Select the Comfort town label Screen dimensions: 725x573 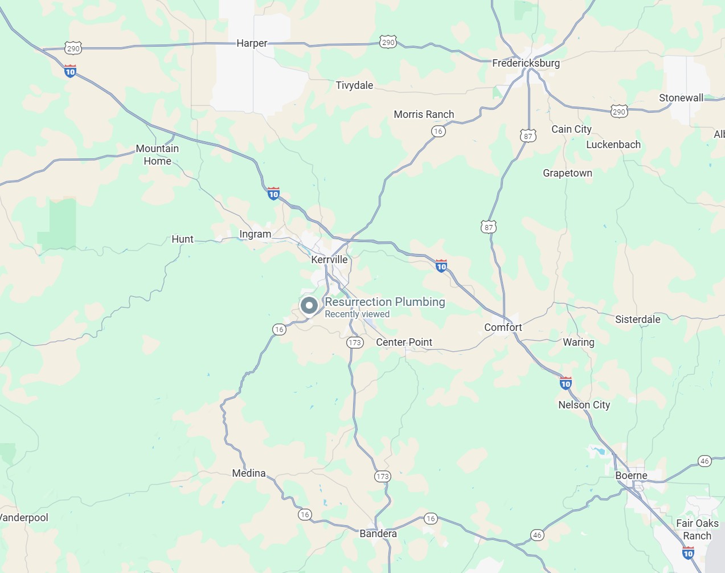[x=503, y=328]
